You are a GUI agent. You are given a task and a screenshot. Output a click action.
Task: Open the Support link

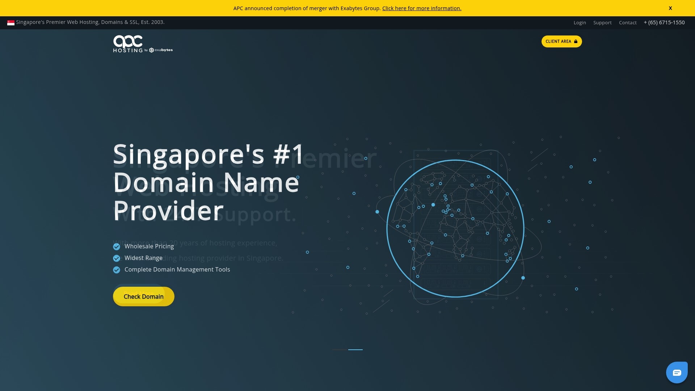(602, 22)
